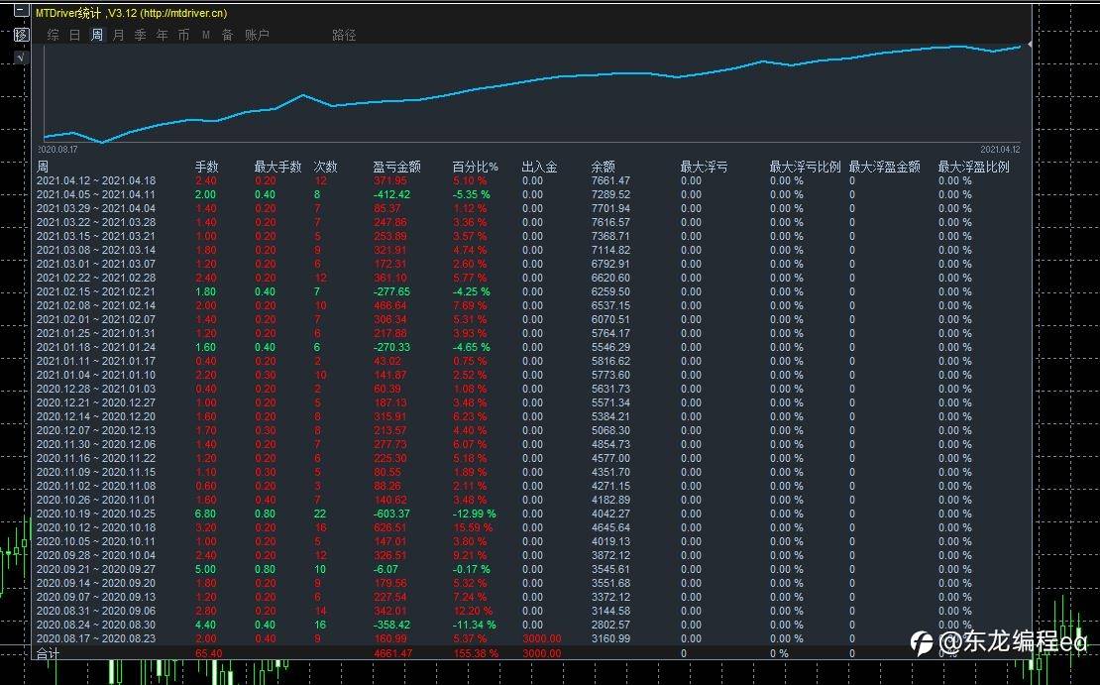The height and width of the screenshot is (685, 1100).
Task: Switch to the 综 summary tab
Action: tap(54, 36)
